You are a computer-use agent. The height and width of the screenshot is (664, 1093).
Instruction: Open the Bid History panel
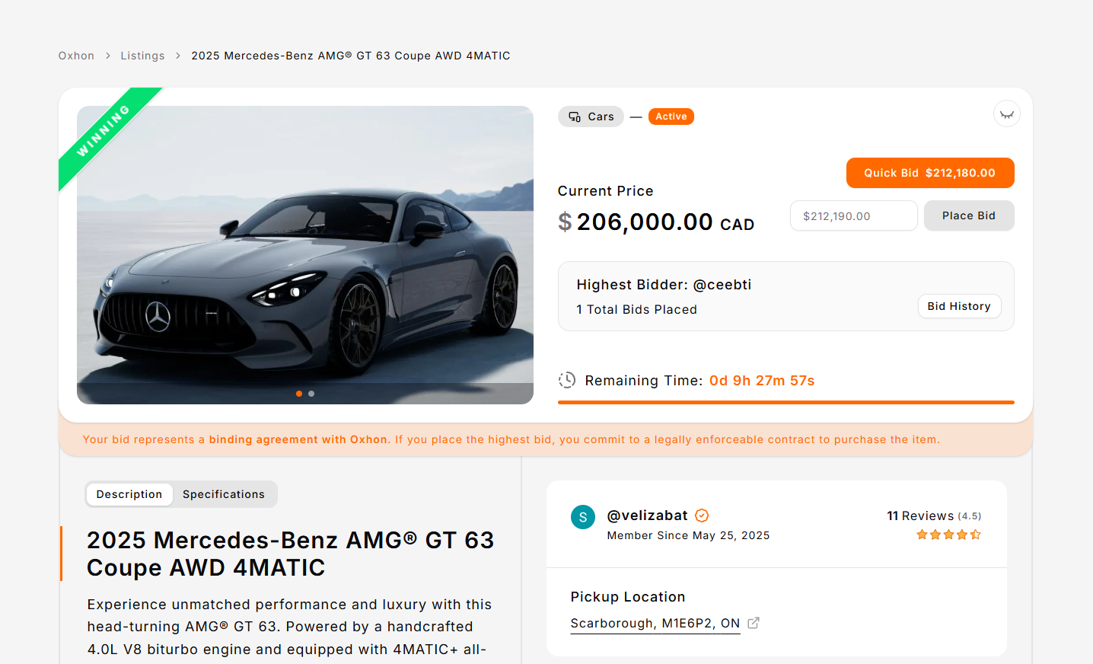point(959,306)
